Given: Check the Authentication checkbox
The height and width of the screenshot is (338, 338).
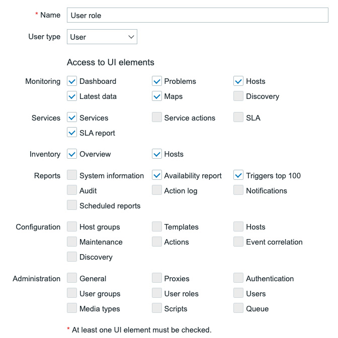Looking at the screenshot, I should 238,278.
